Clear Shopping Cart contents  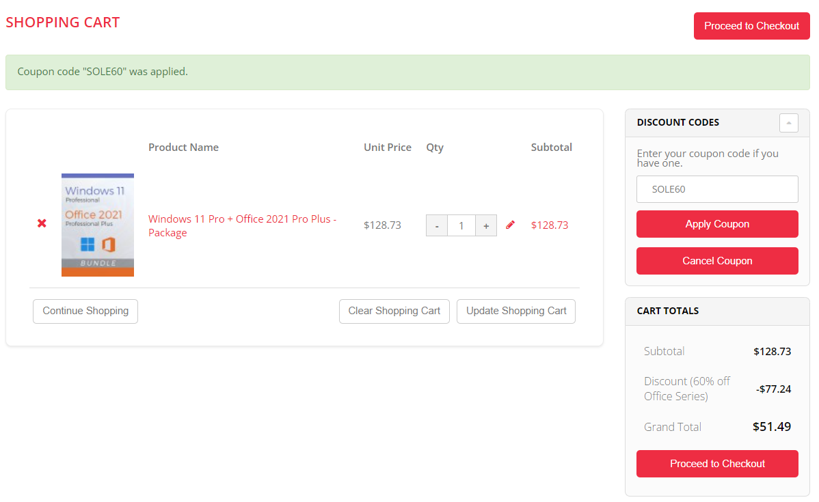(x=394, y=311)
